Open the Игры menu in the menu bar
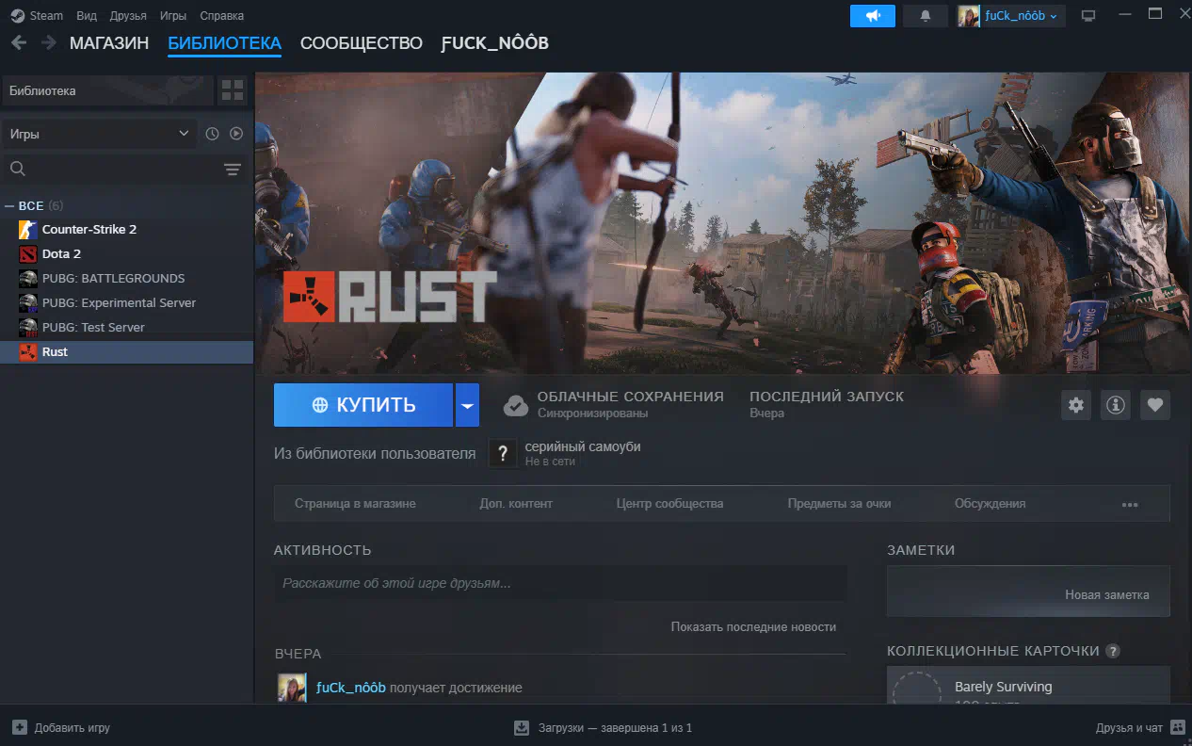 pyautogui.click(x=173, y=16)
